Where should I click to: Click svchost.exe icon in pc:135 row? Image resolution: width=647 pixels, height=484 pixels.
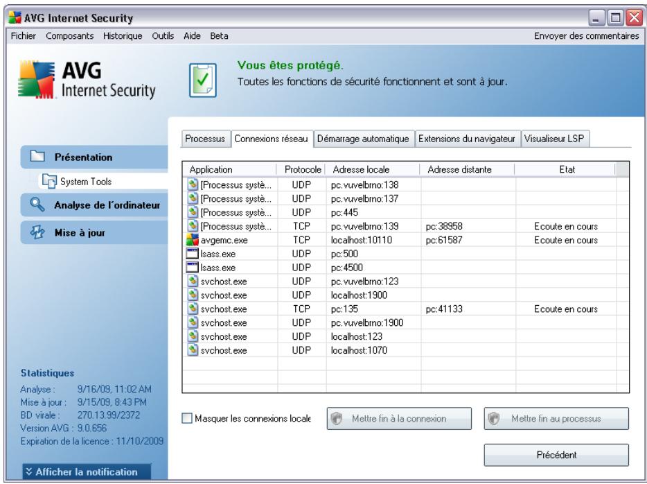click(x=193, y=309)
